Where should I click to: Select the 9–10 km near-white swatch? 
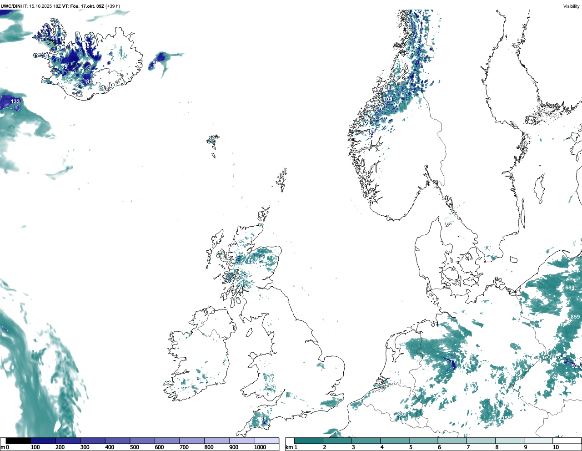(x=538, y=441)
